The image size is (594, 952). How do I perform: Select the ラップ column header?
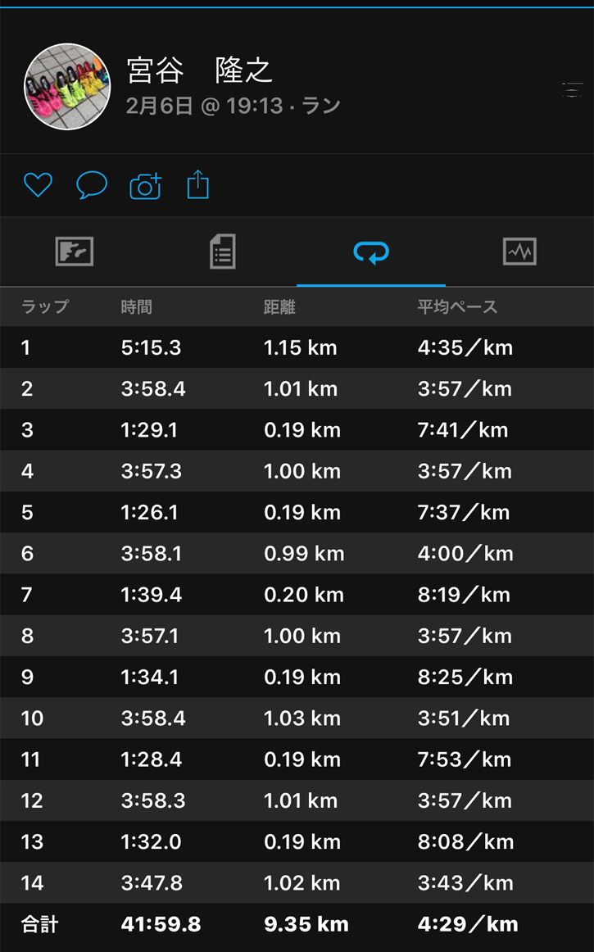[44, 307]
